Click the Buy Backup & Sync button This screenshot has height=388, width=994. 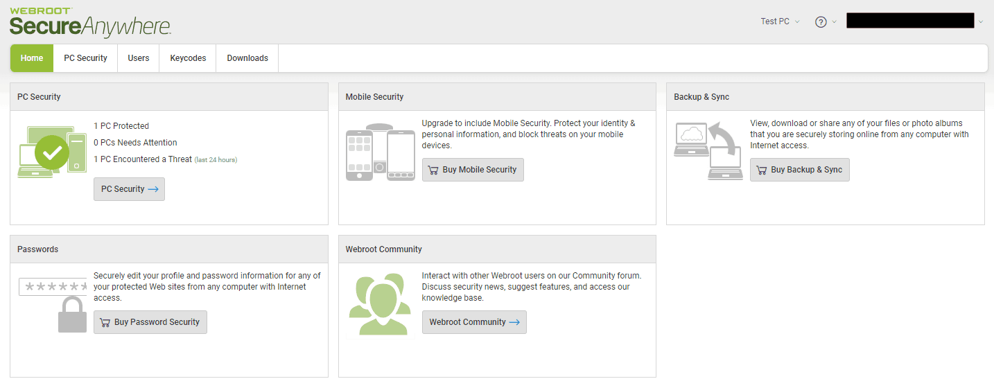point(800,170)
